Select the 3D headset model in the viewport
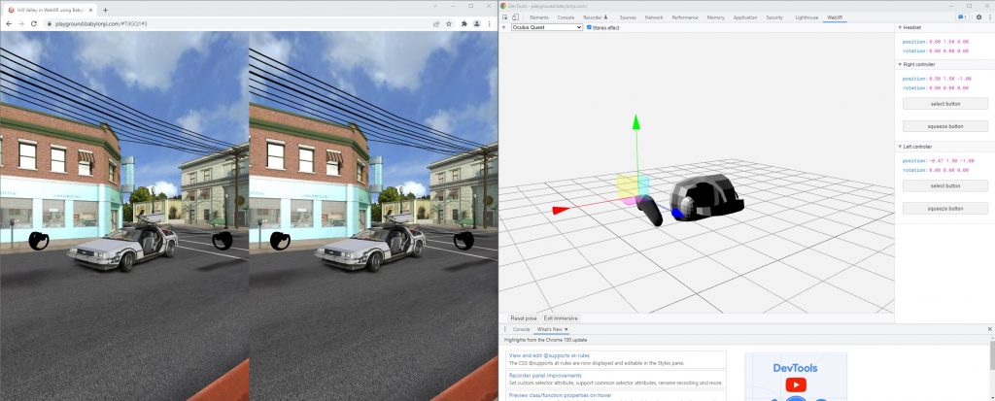995x401 pixels. click(x=709, y=197)
